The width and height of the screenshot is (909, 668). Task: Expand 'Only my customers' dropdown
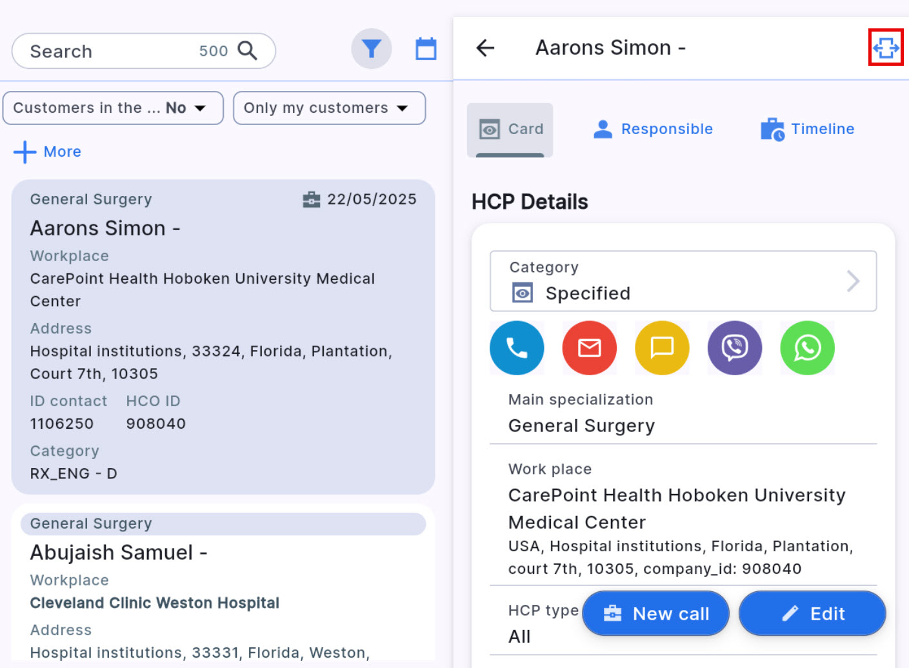(329, 108)
